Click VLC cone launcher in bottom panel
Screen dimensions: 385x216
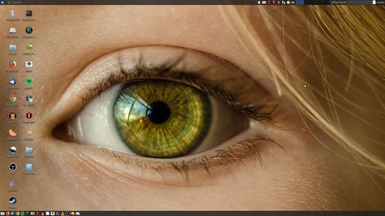pos(63,214)
